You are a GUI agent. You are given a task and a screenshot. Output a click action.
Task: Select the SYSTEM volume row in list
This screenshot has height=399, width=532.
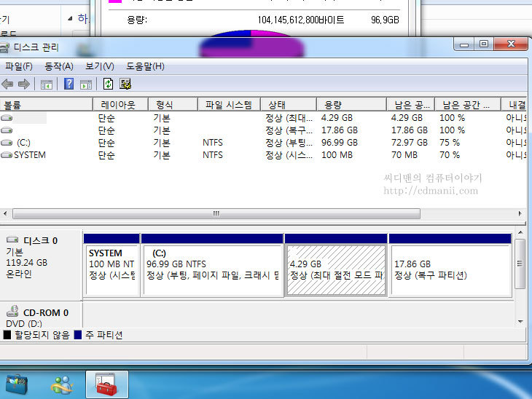(29, 155)
